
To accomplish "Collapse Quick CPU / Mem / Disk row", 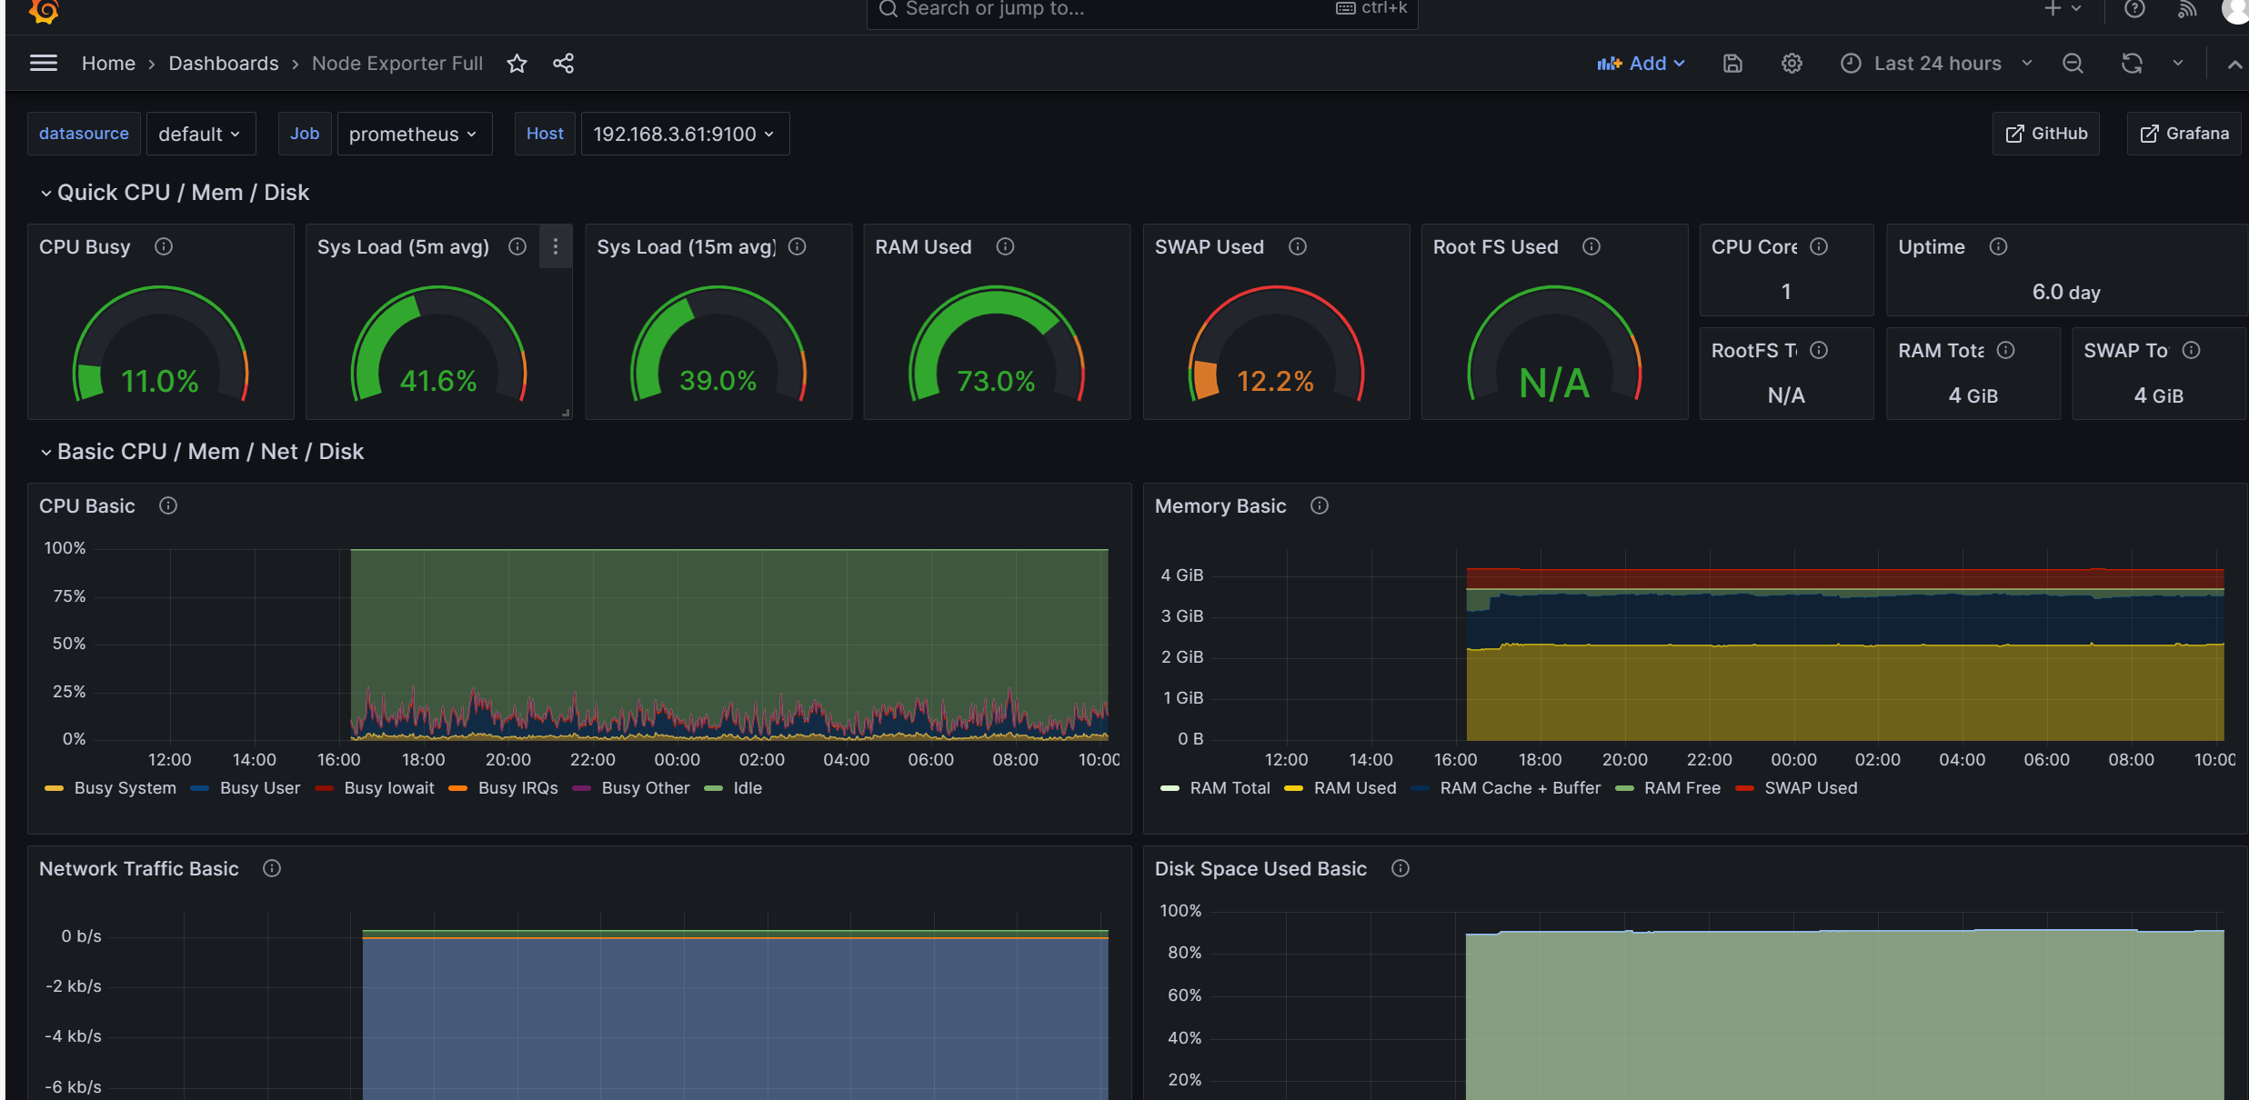I will 175,192.
